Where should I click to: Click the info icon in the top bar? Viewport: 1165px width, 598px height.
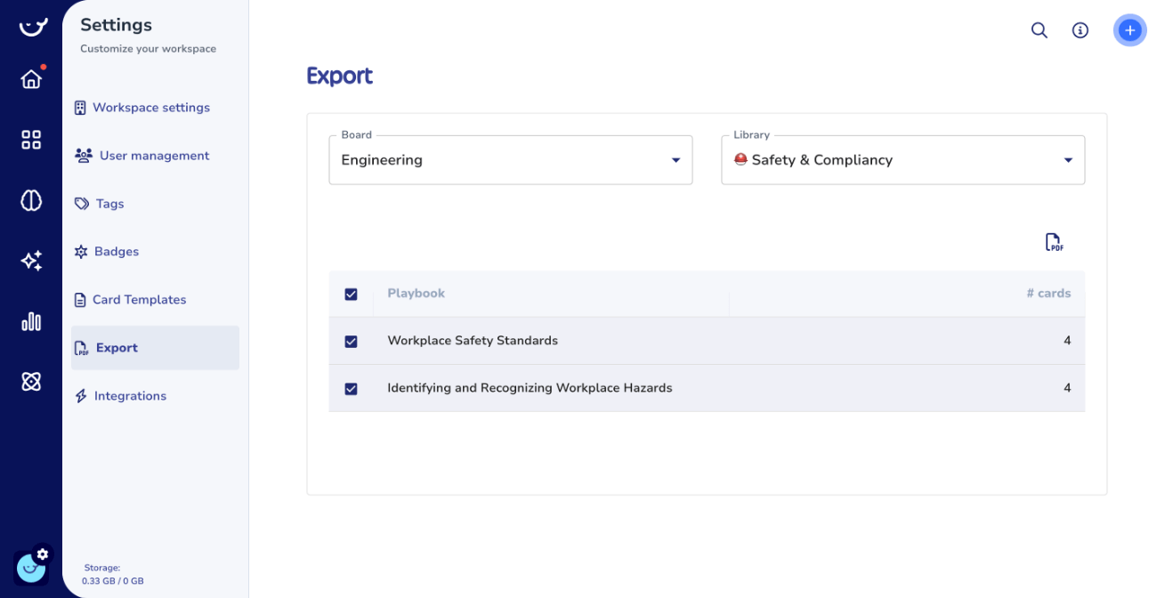coord(1080,29)
